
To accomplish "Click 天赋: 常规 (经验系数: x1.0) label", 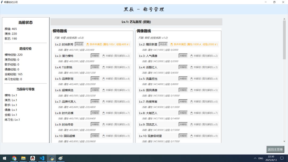I will click(153, 38).
